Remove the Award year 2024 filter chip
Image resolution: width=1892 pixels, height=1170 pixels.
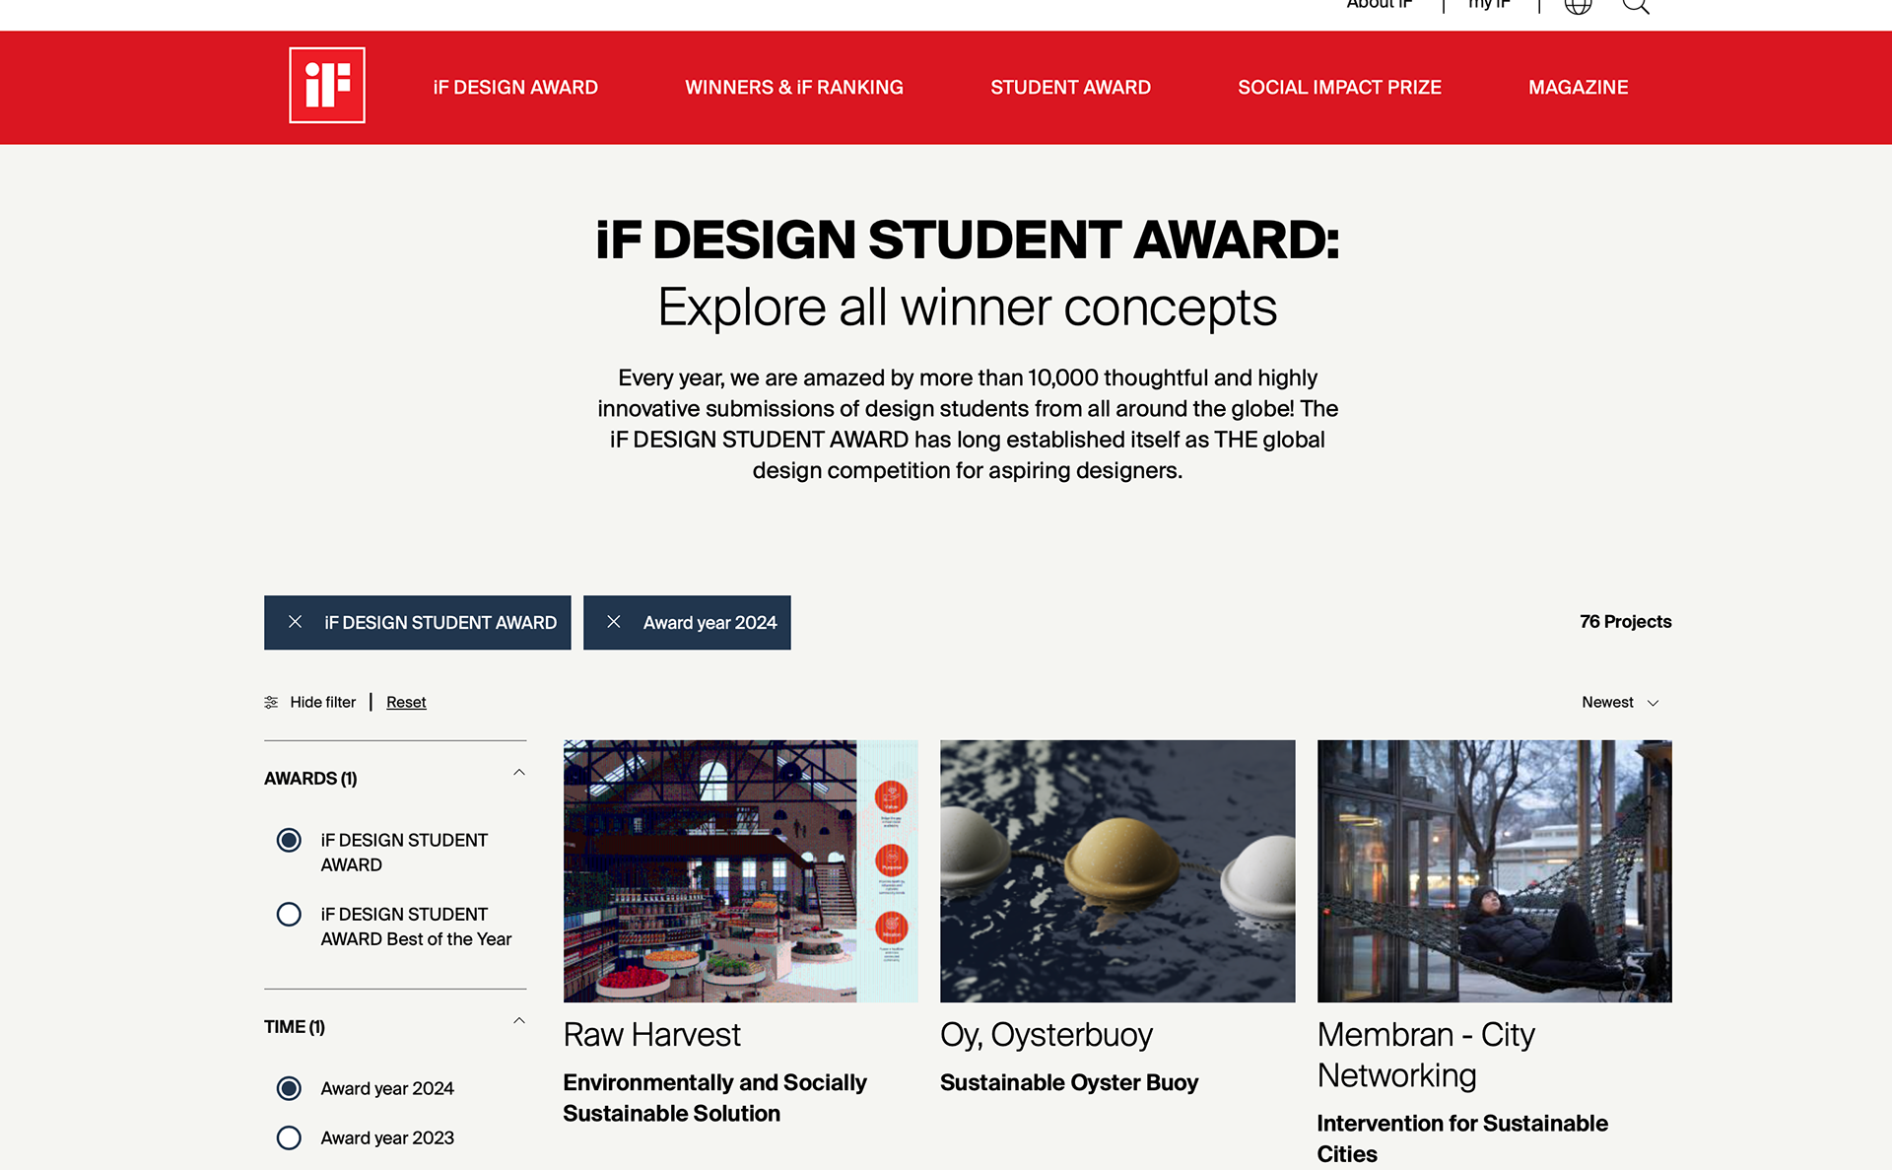click(x=613, y=622)
